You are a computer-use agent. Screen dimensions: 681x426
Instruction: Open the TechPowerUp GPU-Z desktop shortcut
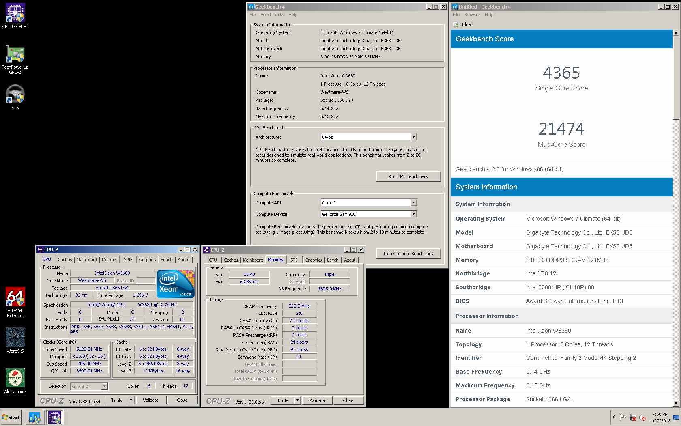15,59
